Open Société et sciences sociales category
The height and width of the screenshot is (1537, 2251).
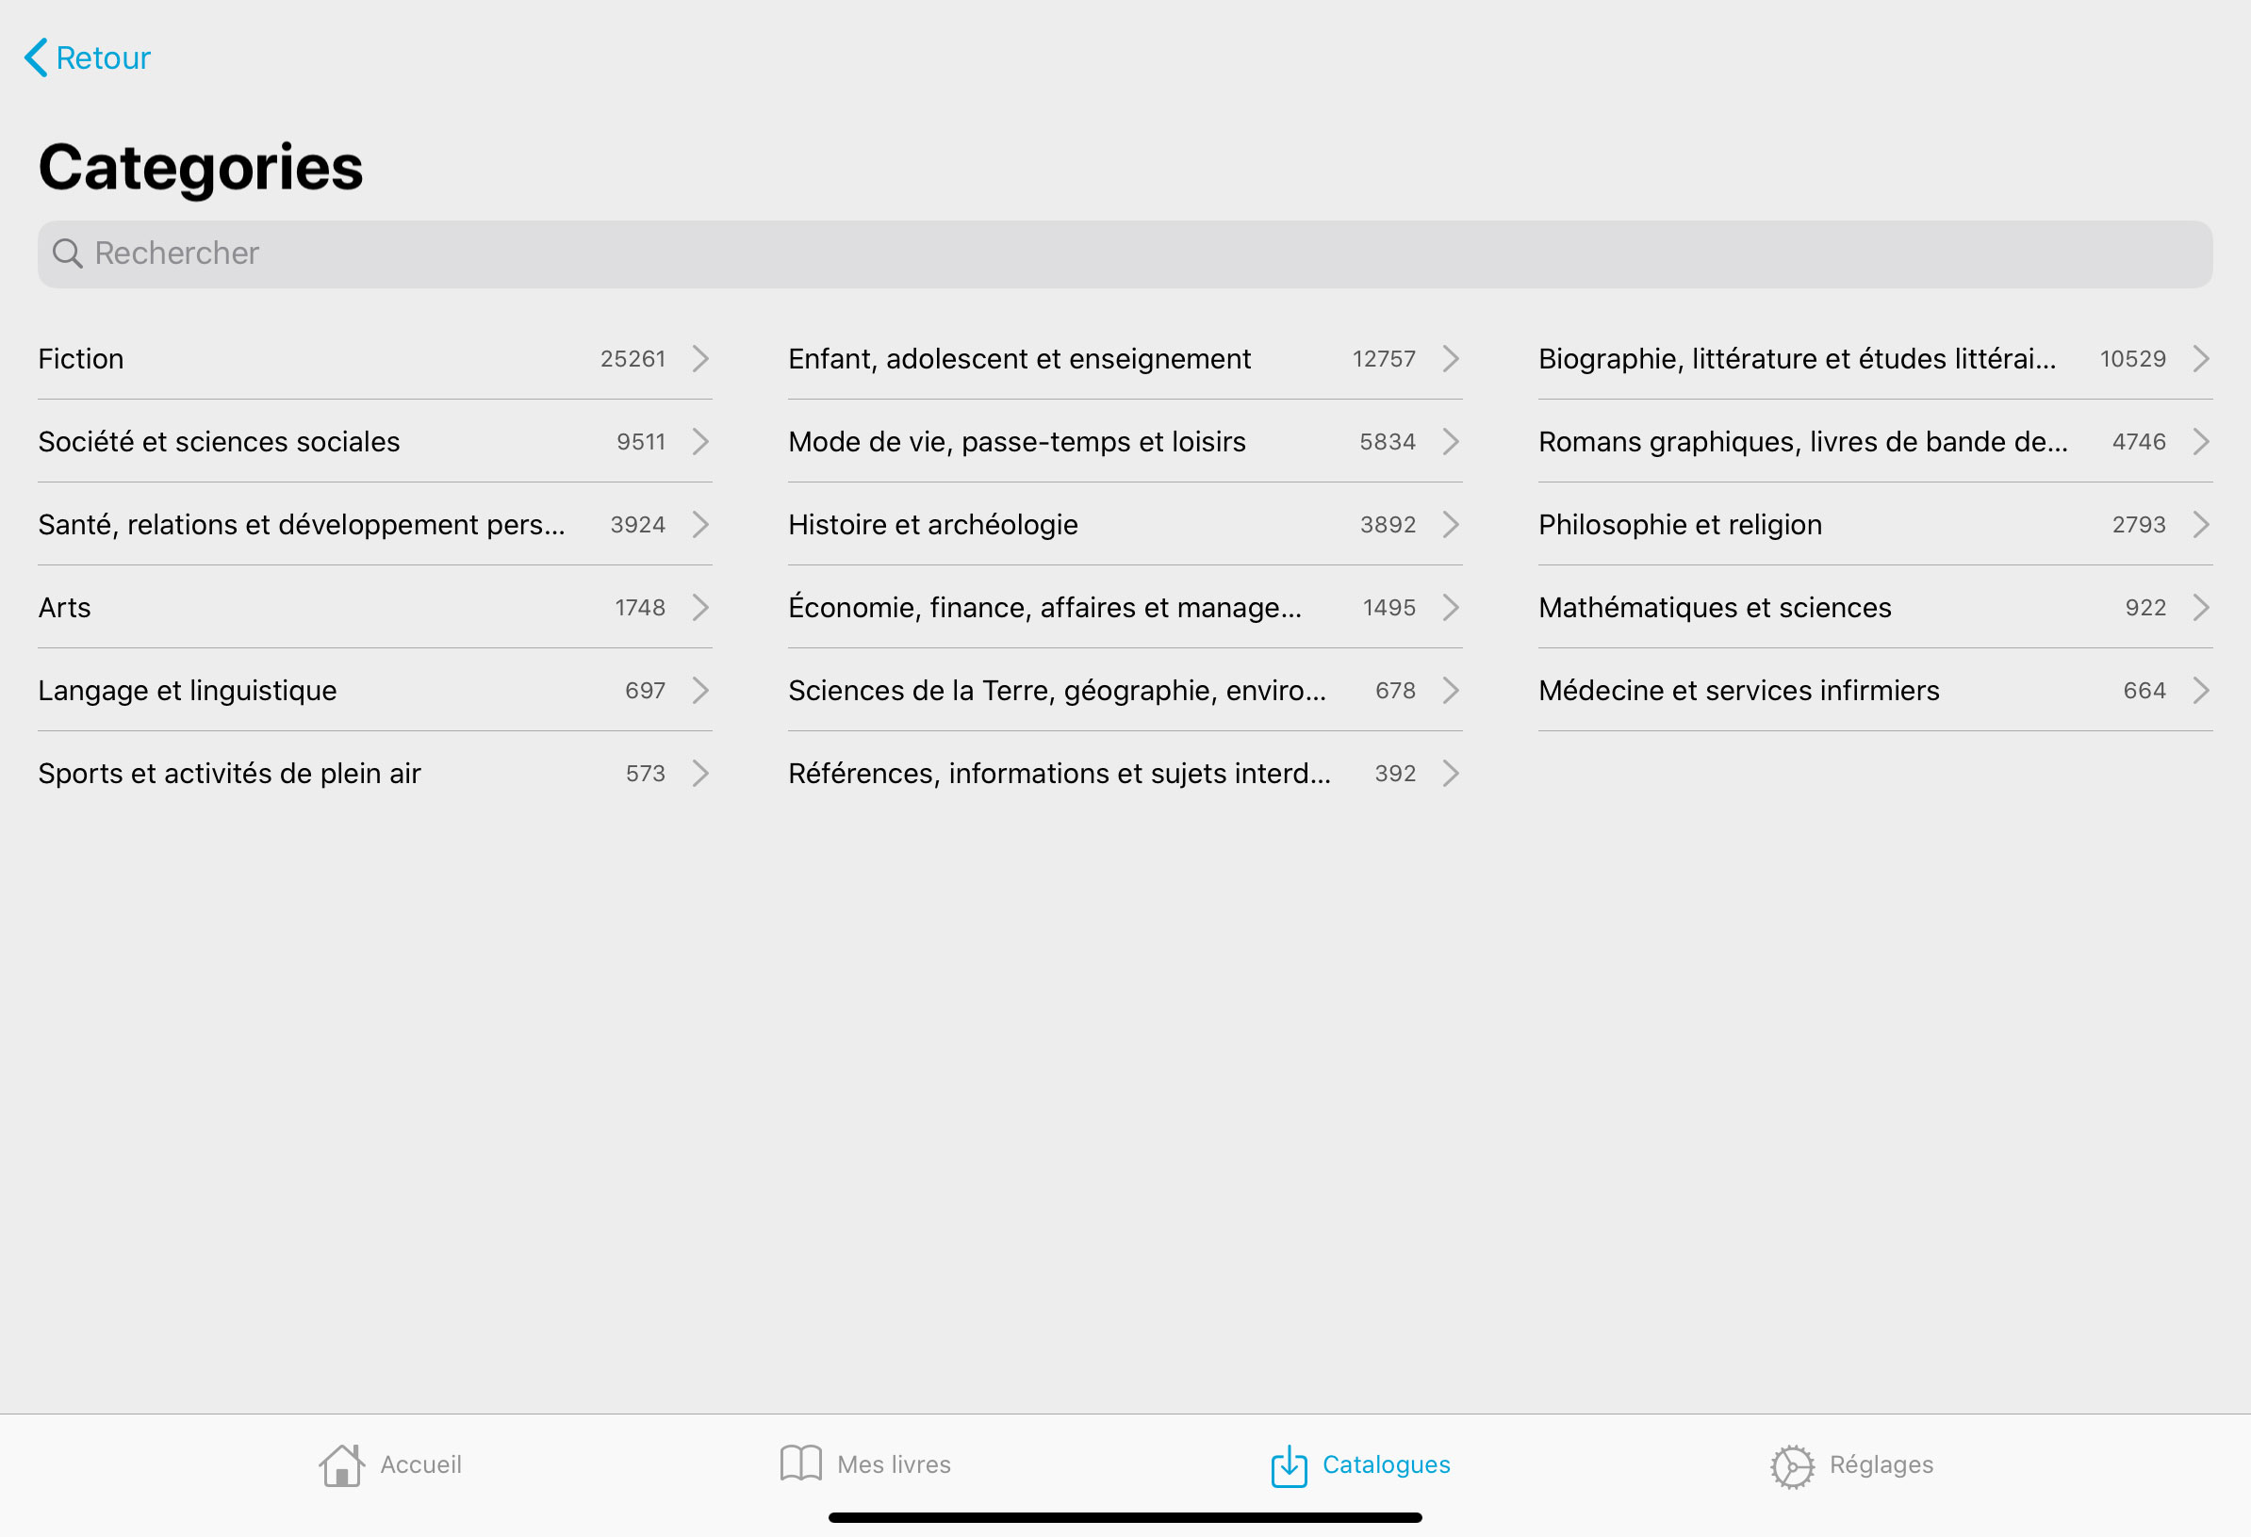(x=219, y=443)
